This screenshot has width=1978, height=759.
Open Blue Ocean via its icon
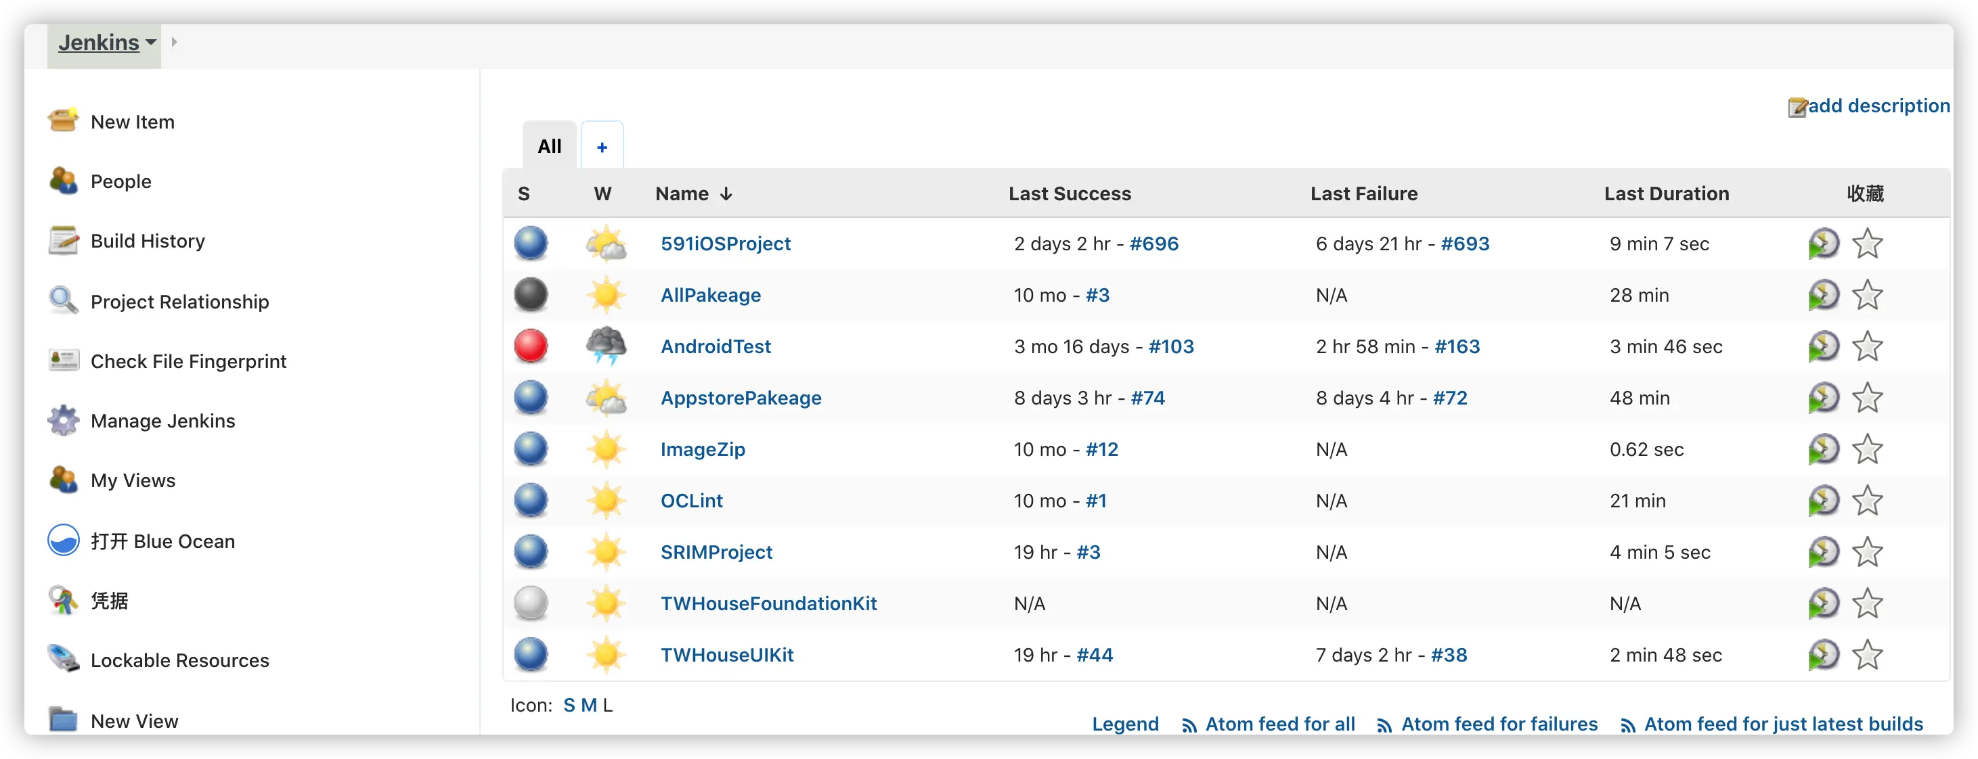point(63,540)
